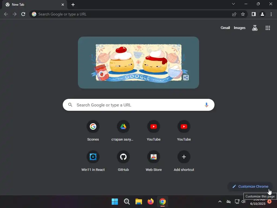Click the network display icon in tray
277x208 pixels.
(x=237, y=201)
